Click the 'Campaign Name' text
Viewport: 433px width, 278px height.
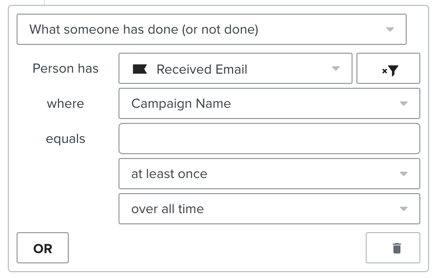181,103
